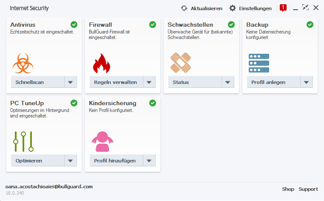The image size is (324, 201).
Task: Click the Backup green status checkmark
Action: [x=310, y=25]
